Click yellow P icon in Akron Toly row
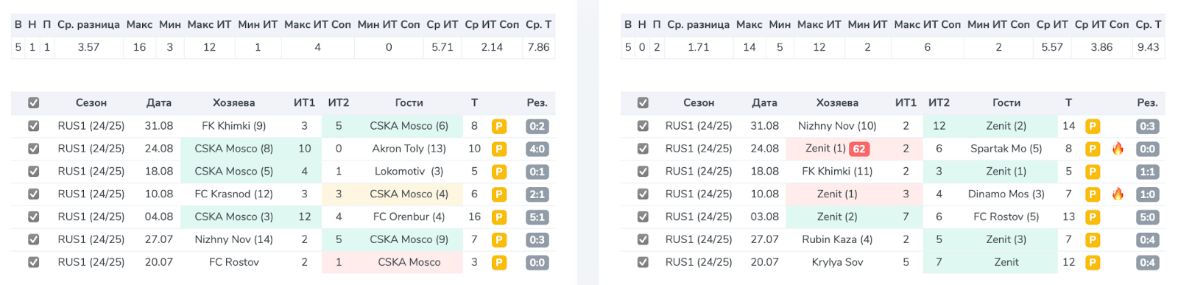 coord(498,149)
